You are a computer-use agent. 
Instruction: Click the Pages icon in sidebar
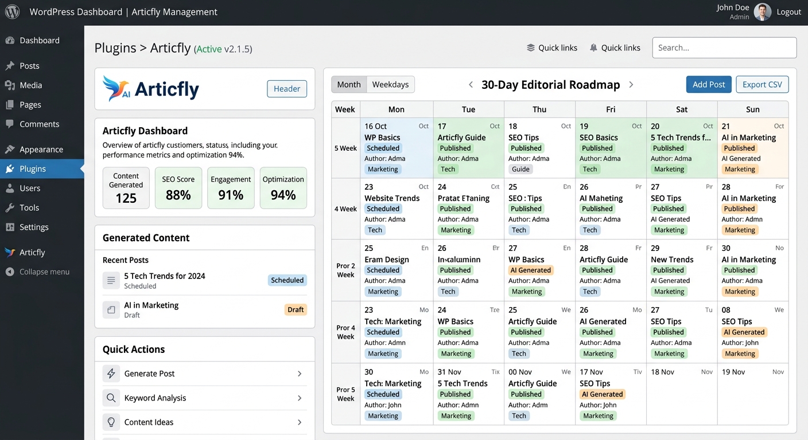(x=10, y=105)
